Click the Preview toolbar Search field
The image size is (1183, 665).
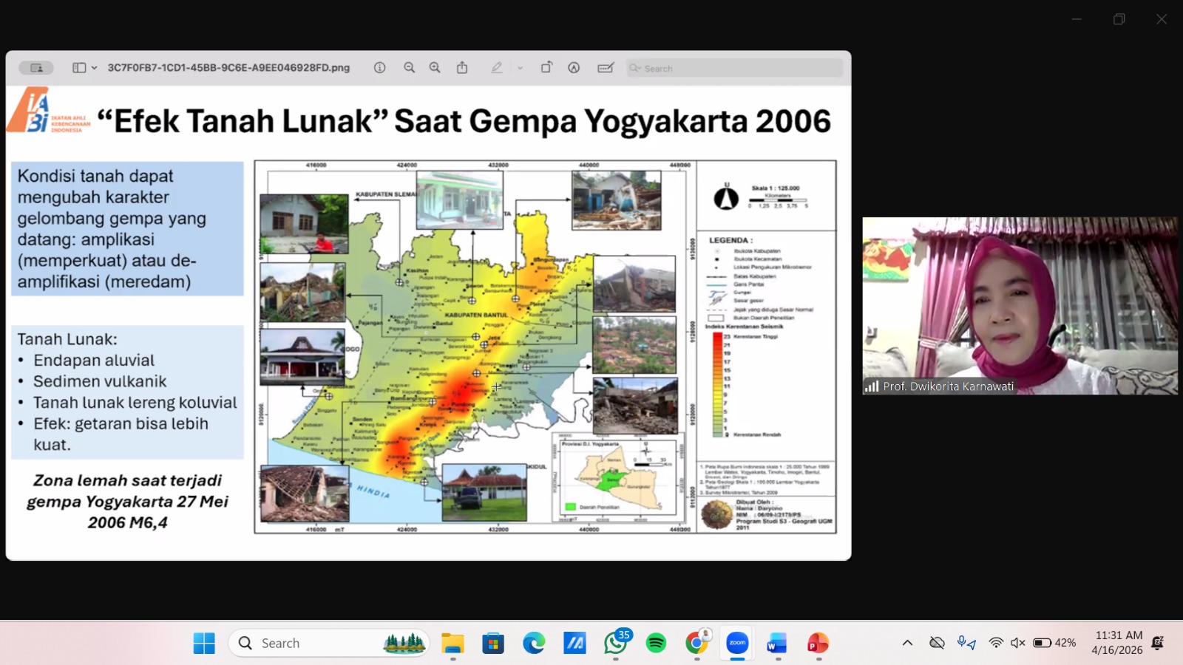(734, 68)
